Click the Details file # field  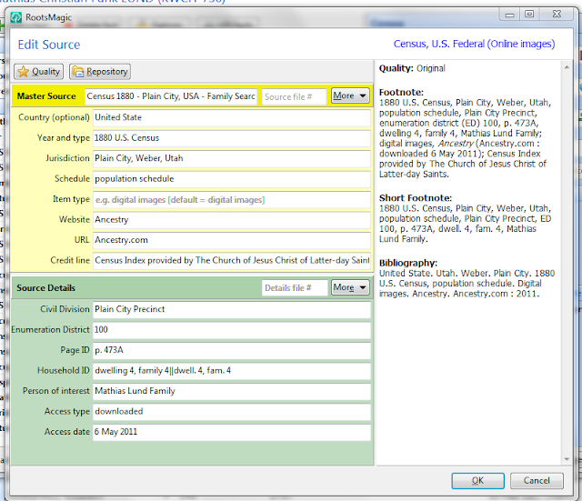point(295,287)
